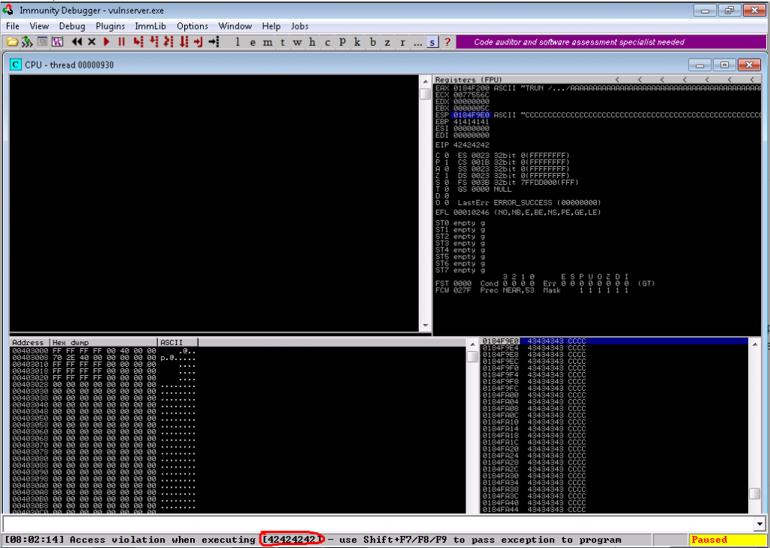This screenshot has width=770, height=548.
Task: Show Handles with the h button
Action: point(312,42)
